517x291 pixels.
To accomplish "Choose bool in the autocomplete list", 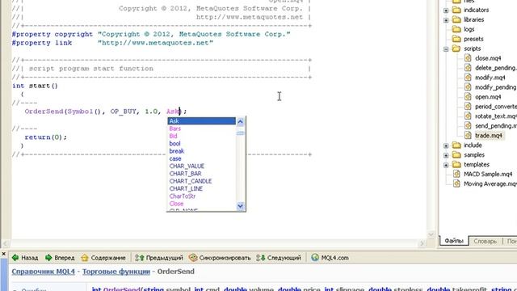I will (x=201, y=144).
